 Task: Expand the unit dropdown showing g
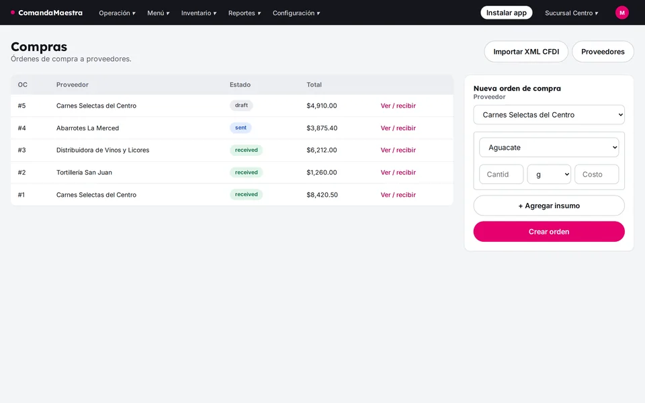point(549,175)
